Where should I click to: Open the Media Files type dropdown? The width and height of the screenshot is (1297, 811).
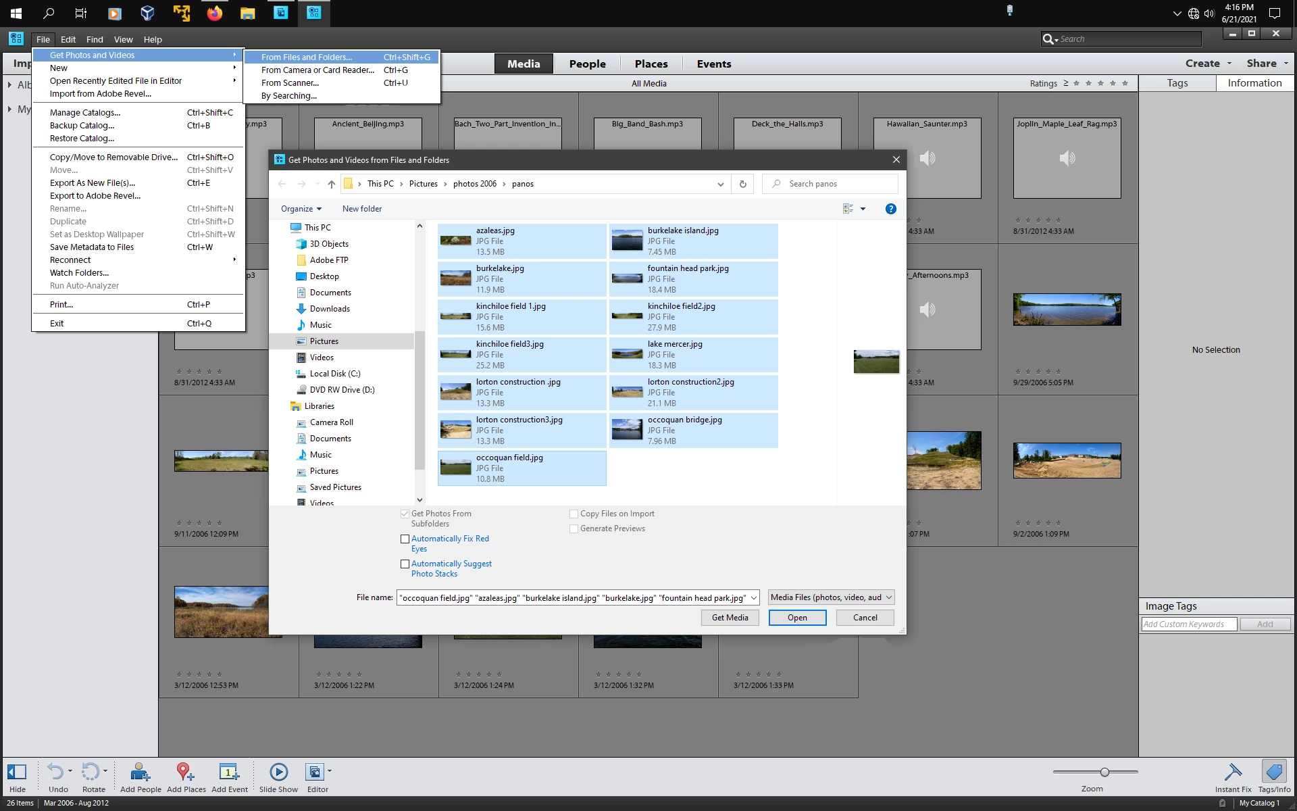click(x=831, y=597)
